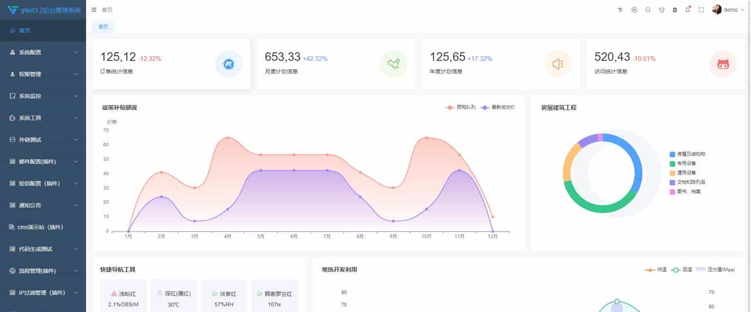Click the 125,12 order statistics value
This screenshot has width=751, height=312.
(118, 57)
